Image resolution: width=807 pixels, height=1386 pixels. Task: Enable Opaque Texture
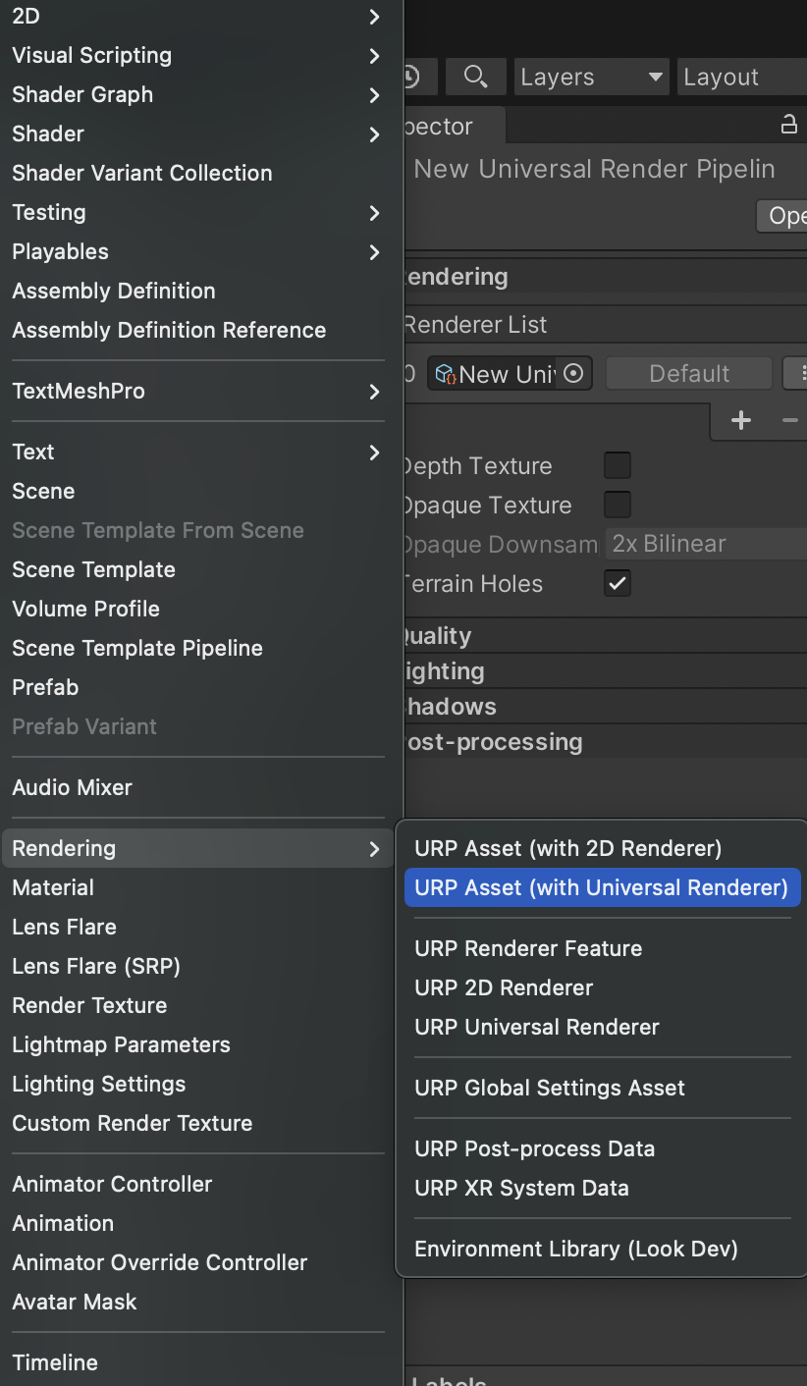tap(617, 505)
